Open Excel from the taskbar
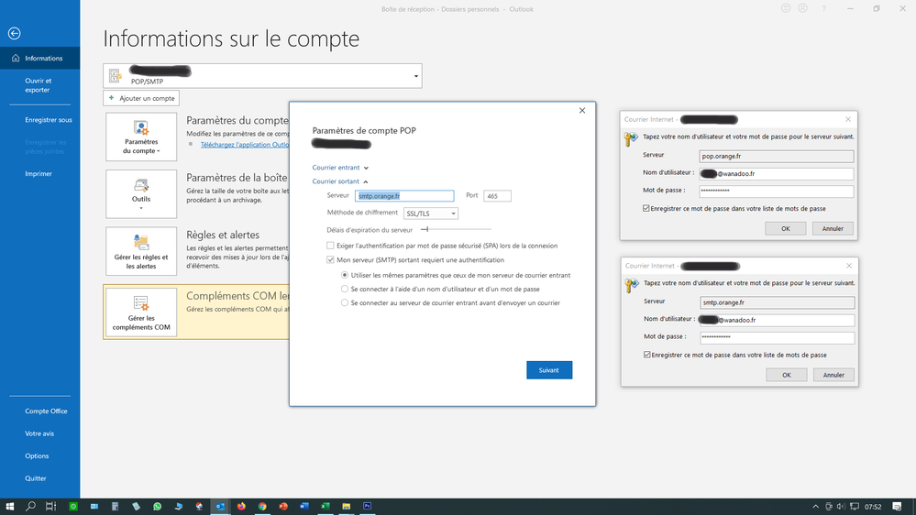This screenshot has width=916, height=515. [x=326, y=506]
